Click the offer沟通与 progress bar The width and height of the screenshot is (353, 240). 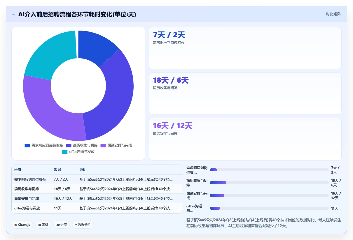pyautogui.click(x=269, y=208)
